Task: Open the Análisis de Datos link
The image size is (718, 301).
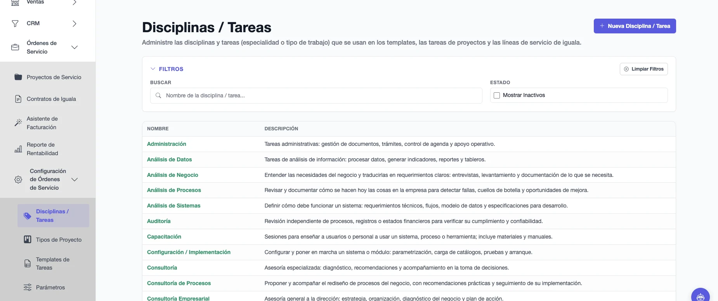Action: pos(169,159)
